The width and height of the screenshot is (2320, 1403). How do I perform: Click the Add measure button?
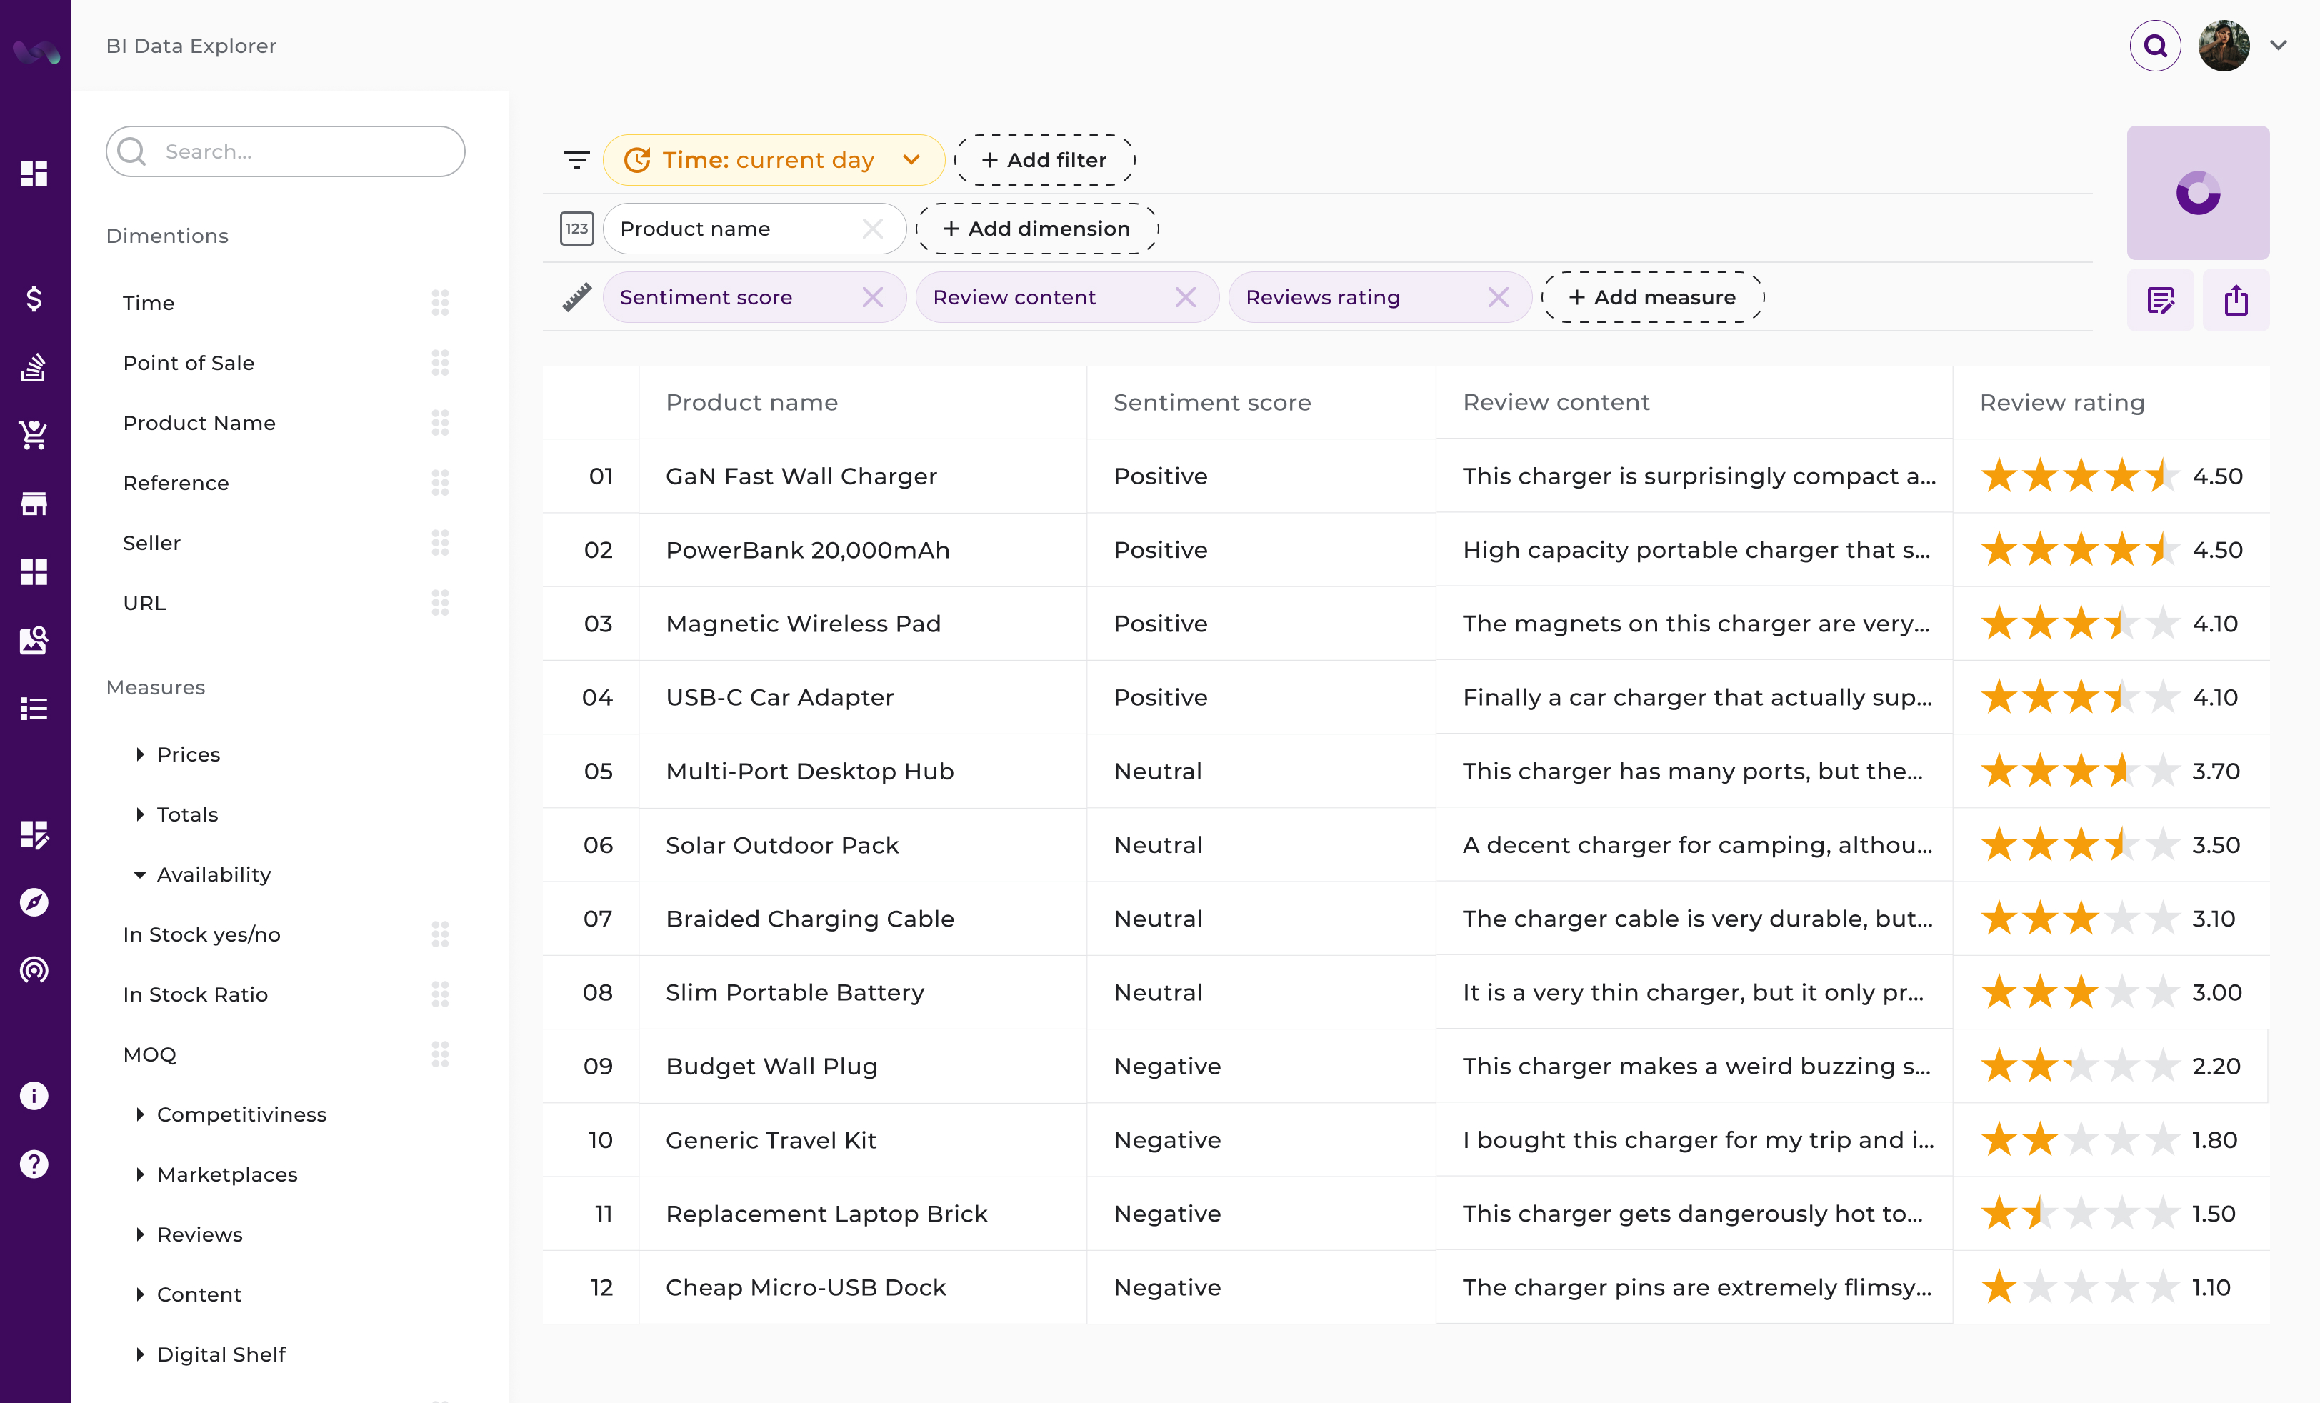pyautogui.click(x=1652, y=296)
